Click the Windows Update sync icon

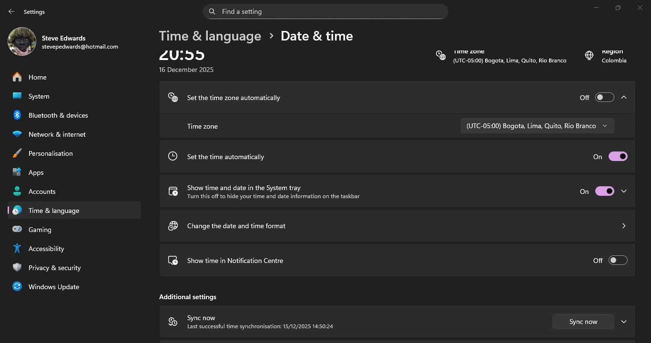tap(17, 287)
